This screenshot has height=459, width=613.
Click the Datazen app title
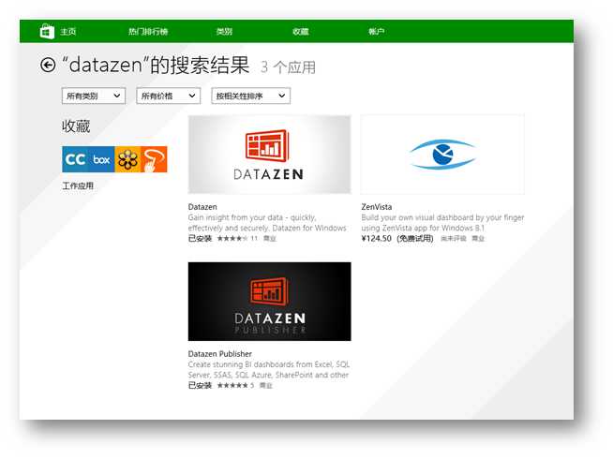[x=202, y=207]
